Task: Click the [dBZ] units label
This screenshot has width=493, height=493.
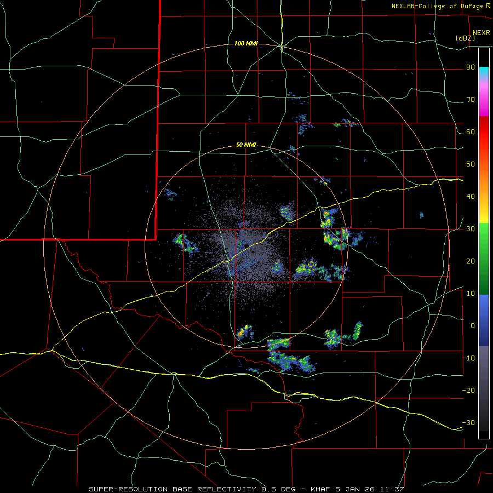Action: point(465,38)
